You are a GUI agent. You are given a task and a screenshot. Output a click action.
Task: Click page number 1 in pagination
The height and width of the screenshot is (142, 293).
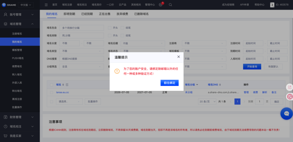click(237, 102)
